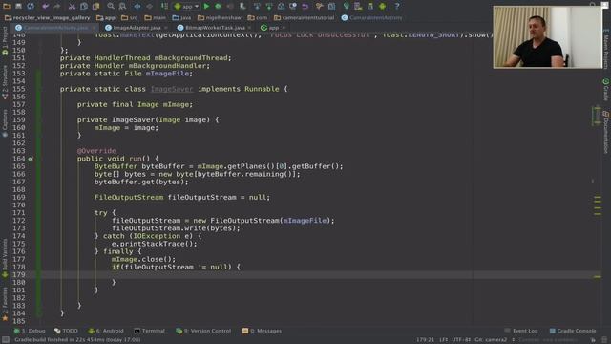This screenshot has height=344, width=611.
Task: Close the BitmapWorkerTask.java tab
Action: 249,28
